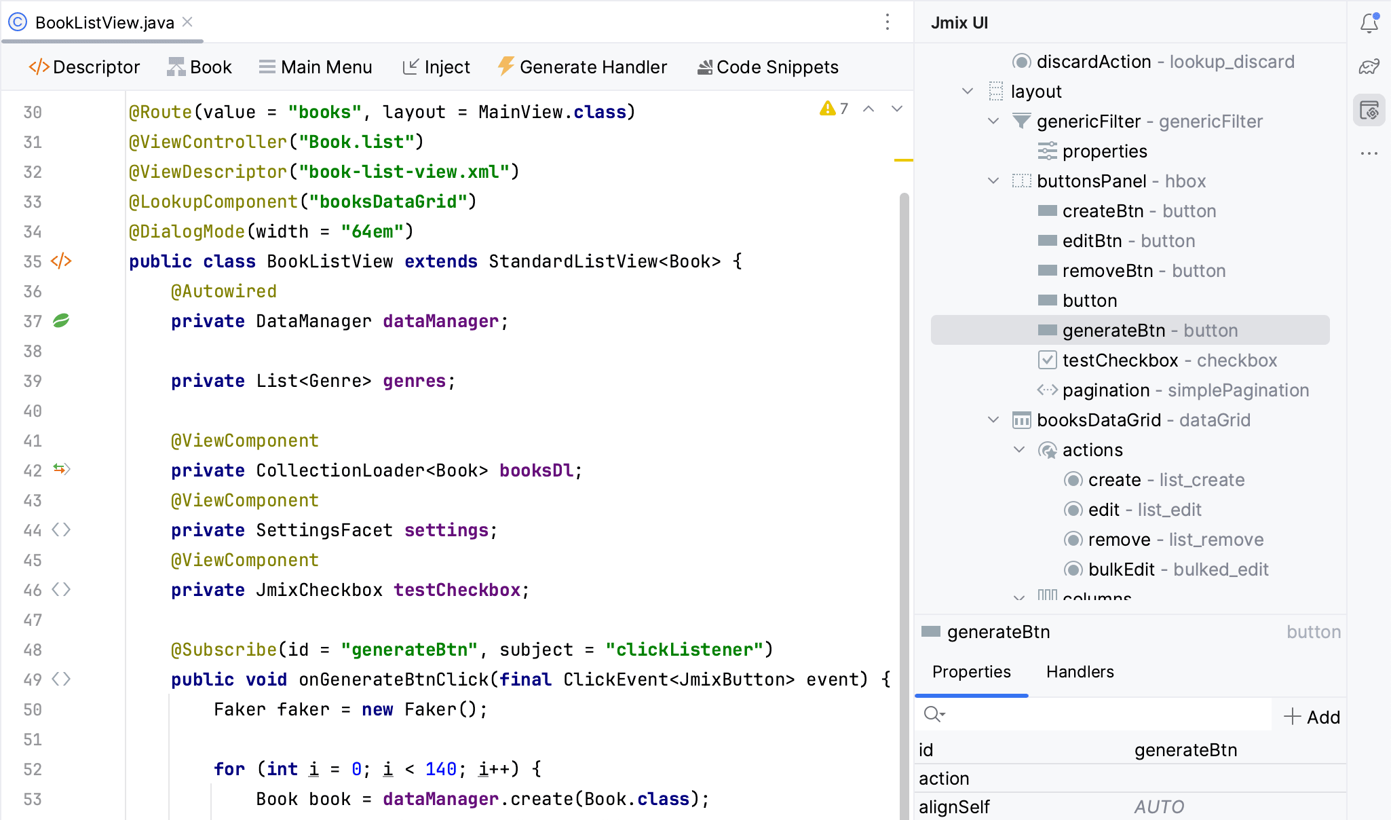Collapse the booksDataGrid tree node
Image resolution: width=1391 pixels, height=820 pixels.
coord(993,420)
